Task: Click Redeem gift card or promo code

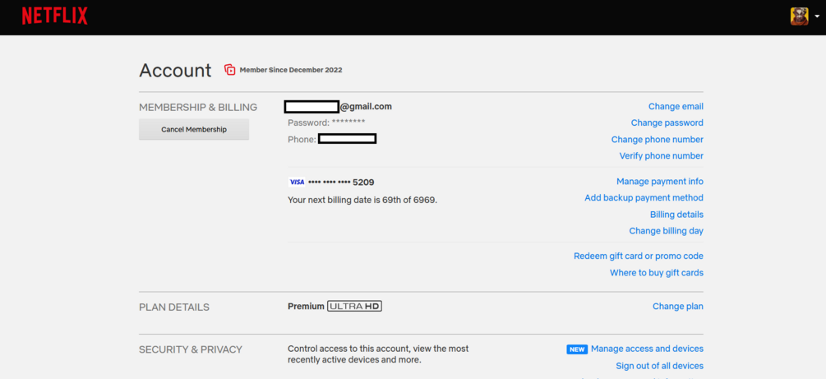Action: click(639, 257)
